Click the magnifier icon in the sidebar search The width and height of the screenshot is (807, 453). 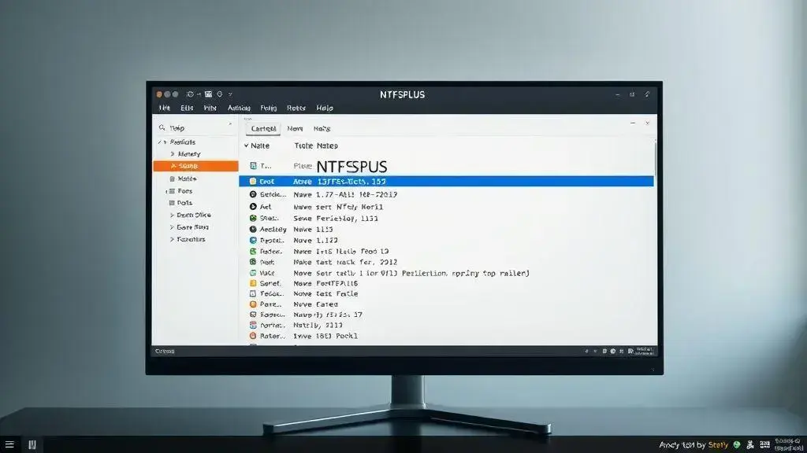(x=162, y=127)
